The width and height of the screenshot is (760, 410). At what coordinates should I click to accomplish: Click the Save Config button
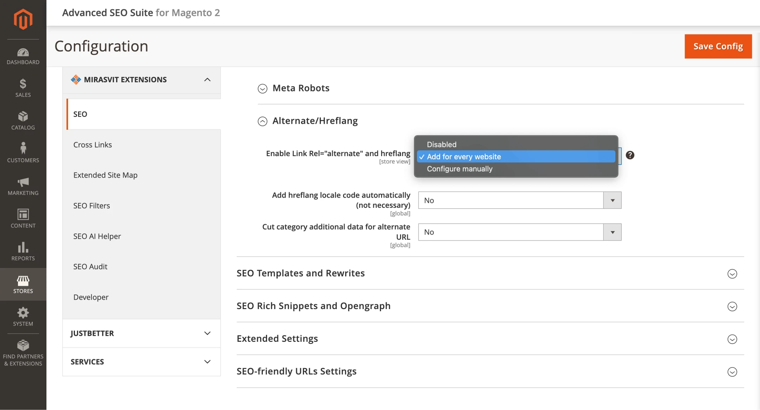click(x=718, y=46)
